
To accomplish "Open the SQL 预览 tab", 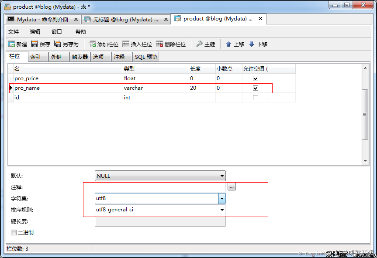I will 146,57.
